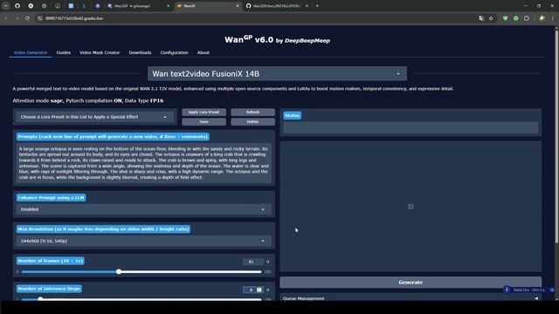Image resolution: width=559 pixels, height=314 pixels.
Task: Open the About tab
Action: (x=204, y=52)
